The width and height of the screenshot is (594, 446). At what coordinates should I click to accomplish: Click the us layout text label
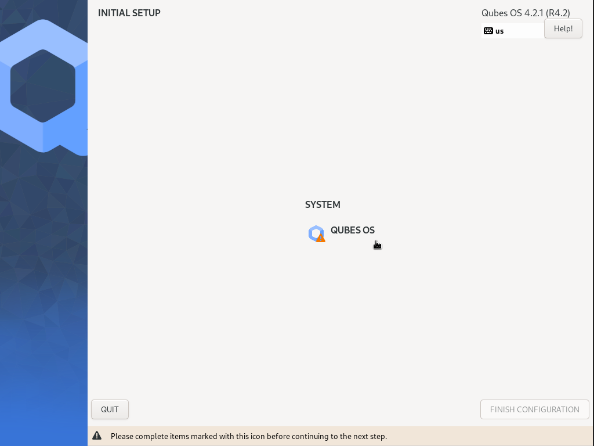coord(499,31)
